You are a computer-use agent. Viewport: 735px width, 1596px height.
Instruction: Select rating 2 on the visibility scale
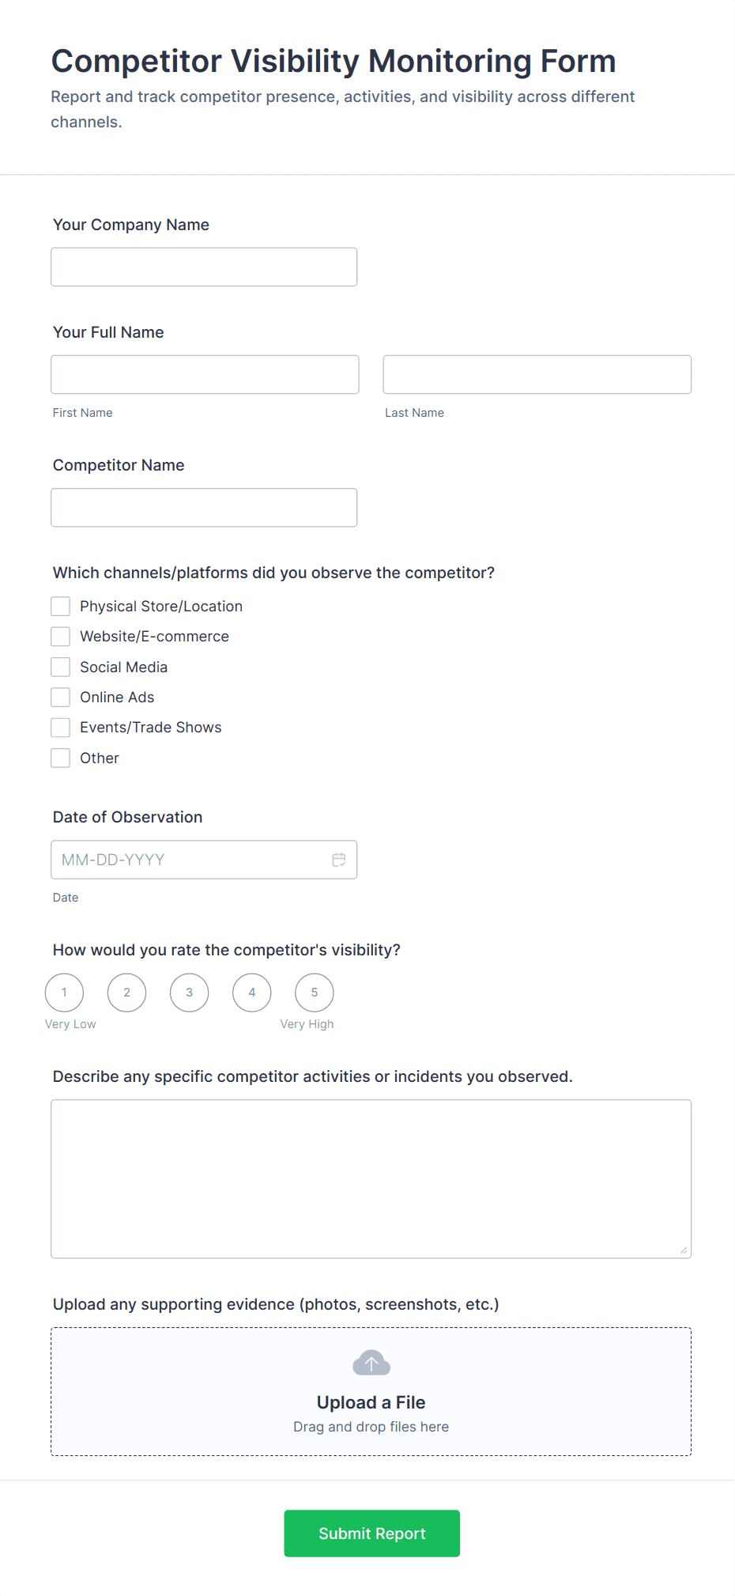[126, 992]
